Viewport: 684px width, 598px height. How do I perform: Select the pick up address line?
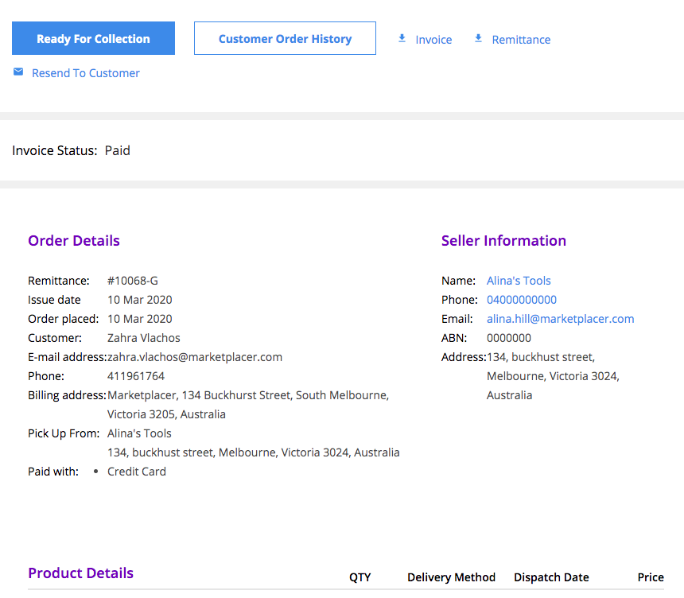point(254,452)
